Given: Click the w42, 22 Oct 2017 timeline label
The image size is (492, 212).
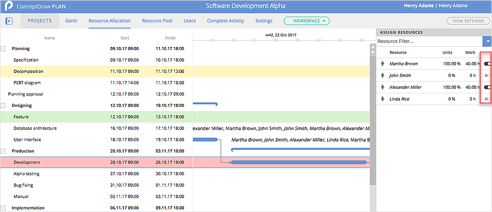Looking at the screenshot, I should [281, 35].
